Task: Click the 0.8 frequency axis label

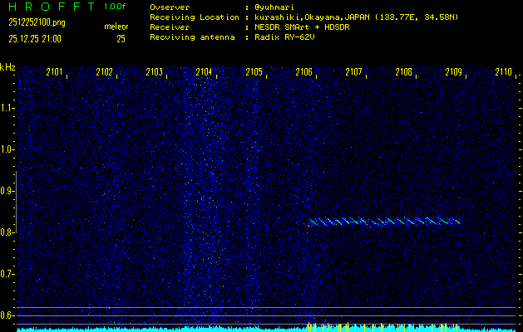Action: pos(7,232)
